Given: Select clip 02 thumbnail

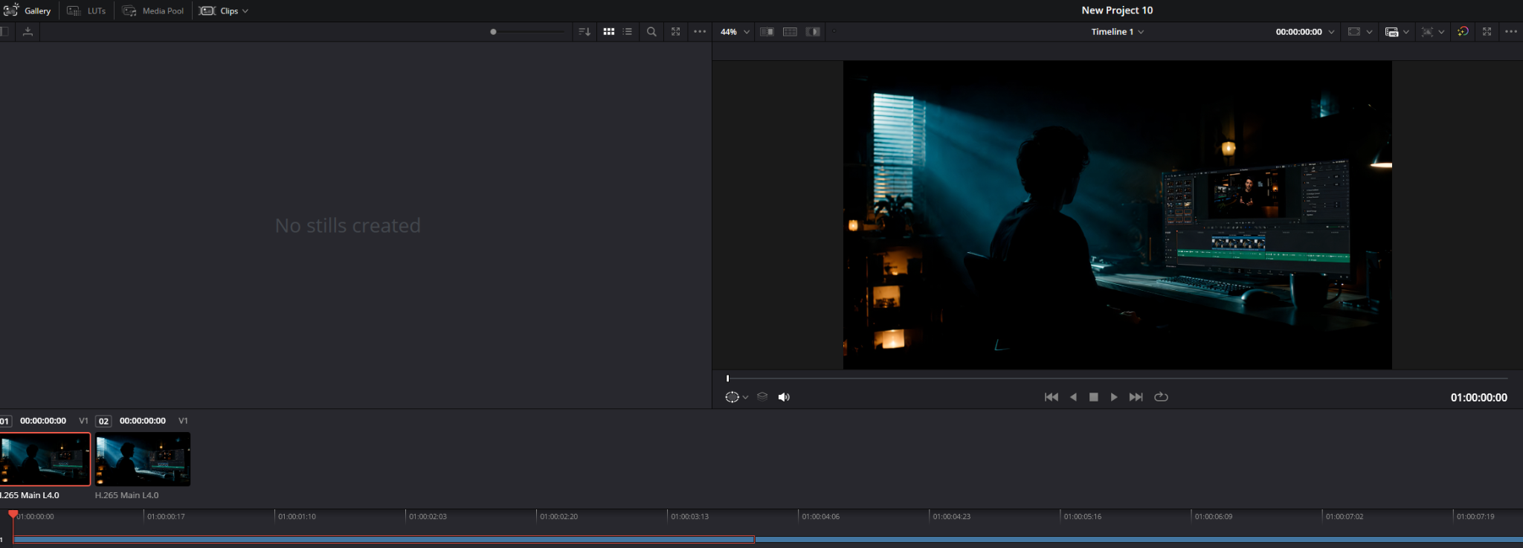Looking at the screenshot, I should [x=143, y=460].
